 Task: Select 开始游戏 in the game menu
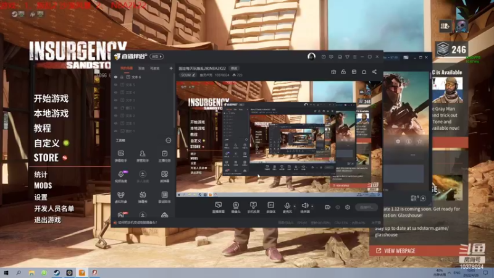51,99
